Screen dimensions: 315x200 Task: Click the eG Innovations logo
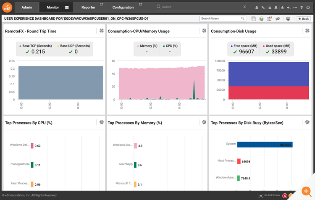coord(7,8)
